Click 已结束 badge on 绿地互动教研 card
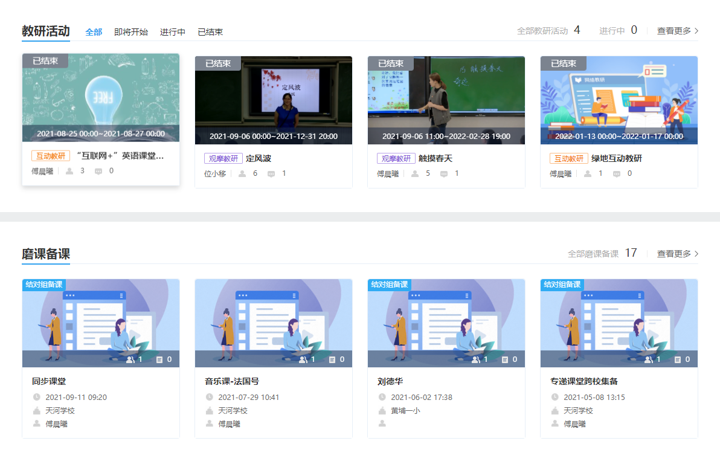This screenshot has width=720, height=461. [x=564, y=63]
